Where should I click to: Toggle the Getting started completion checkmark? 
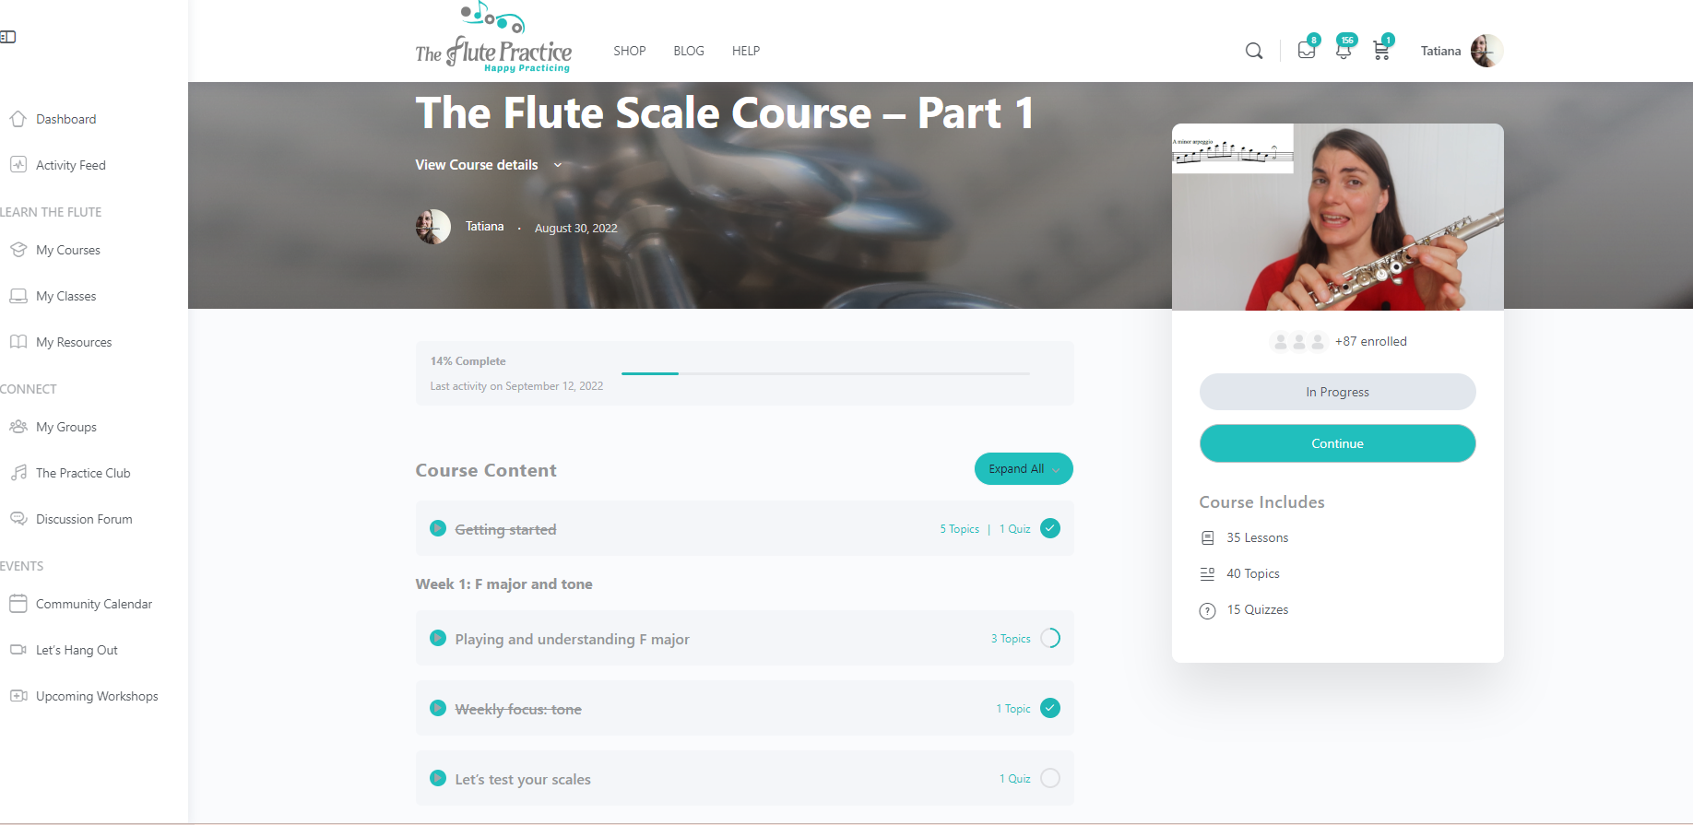click(1050, 528)
